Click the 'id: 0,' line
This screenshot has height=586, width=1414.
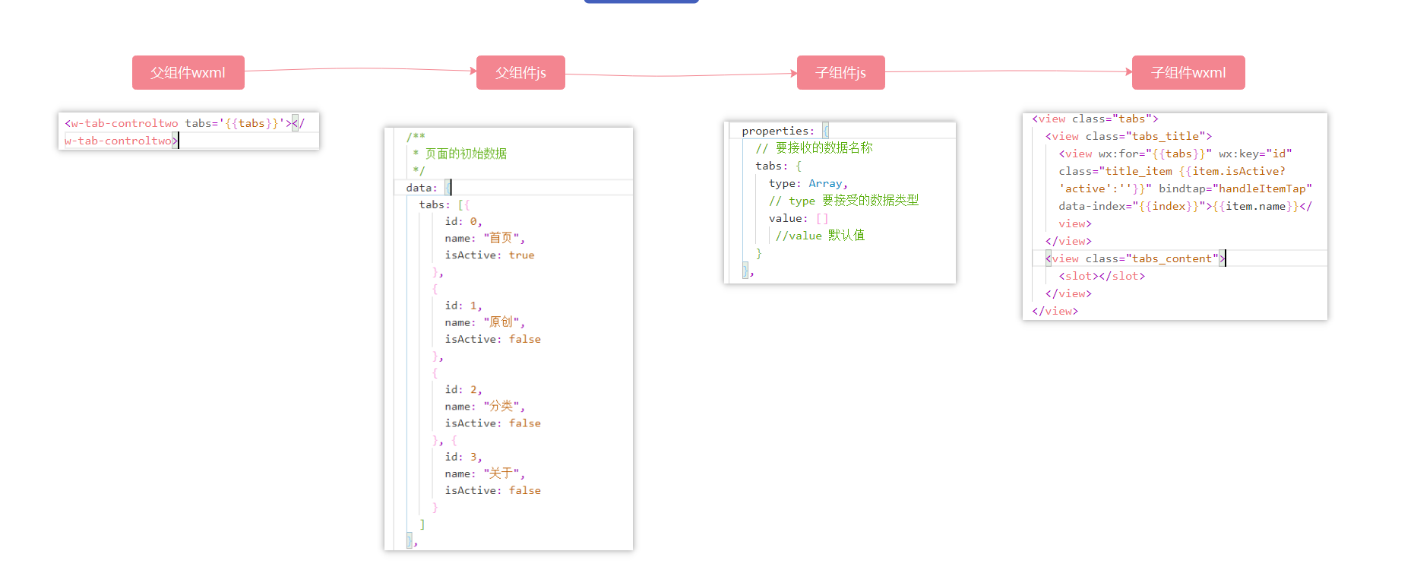pos(463,221)
